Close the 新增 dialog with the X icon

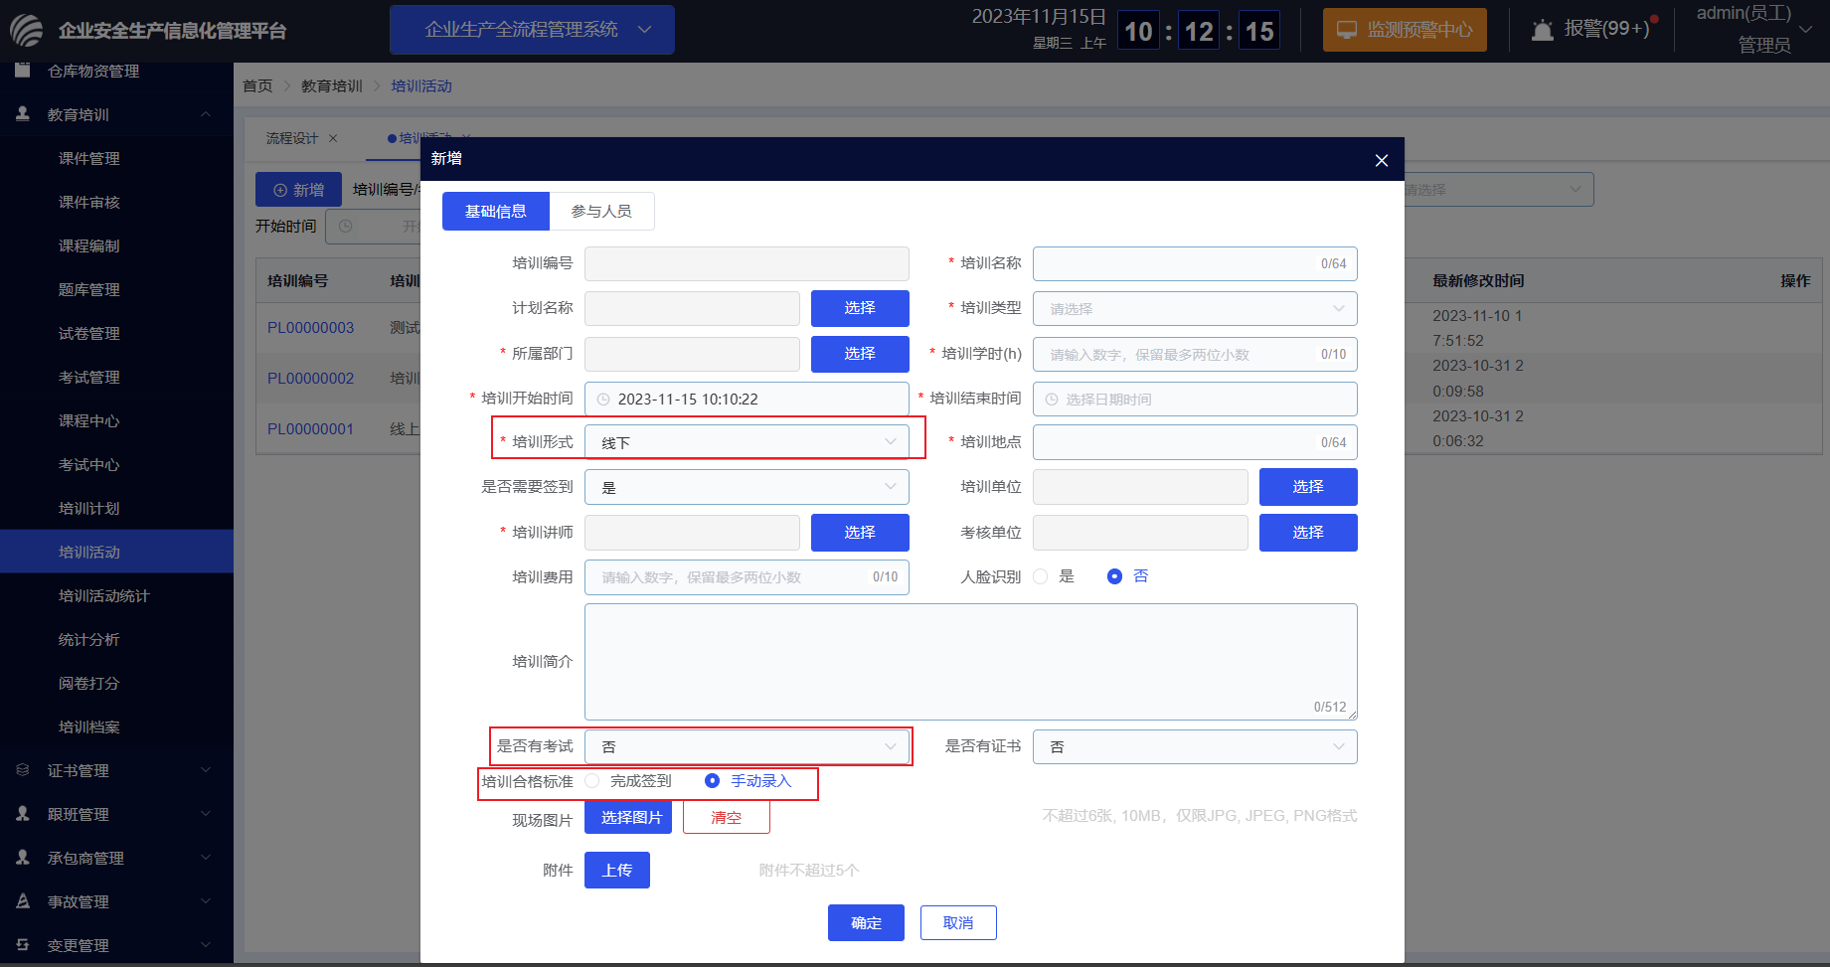[1381, 160]
